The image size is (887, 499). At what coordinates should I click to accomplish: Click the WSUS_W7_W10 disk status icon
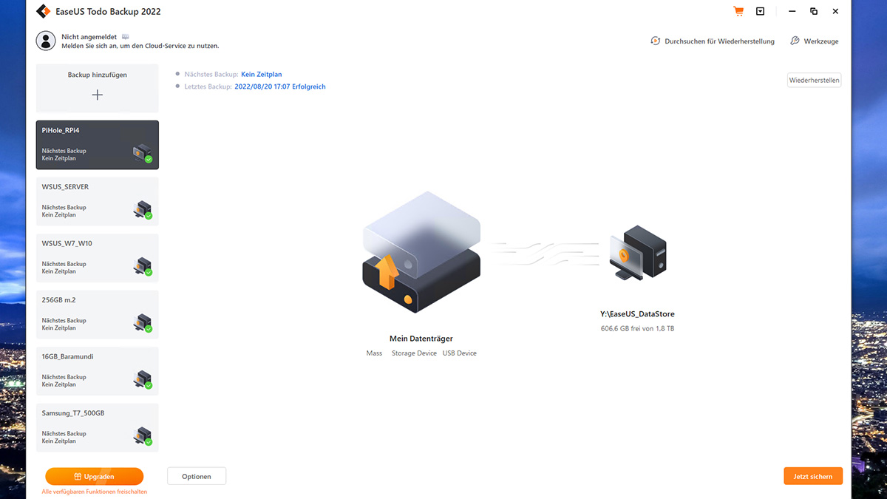click(x=143, y=266)
